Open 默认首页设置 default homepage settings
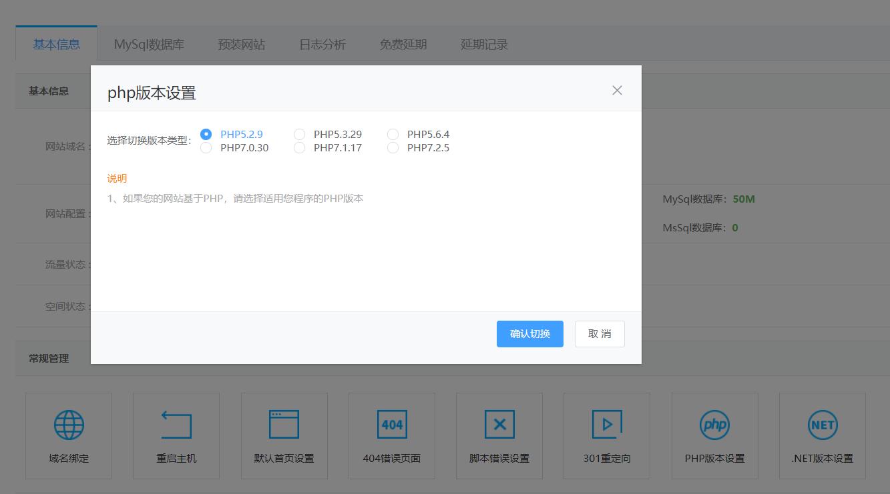Image resolution: width=890 pixels, height=494 pixels. (284, 436)
